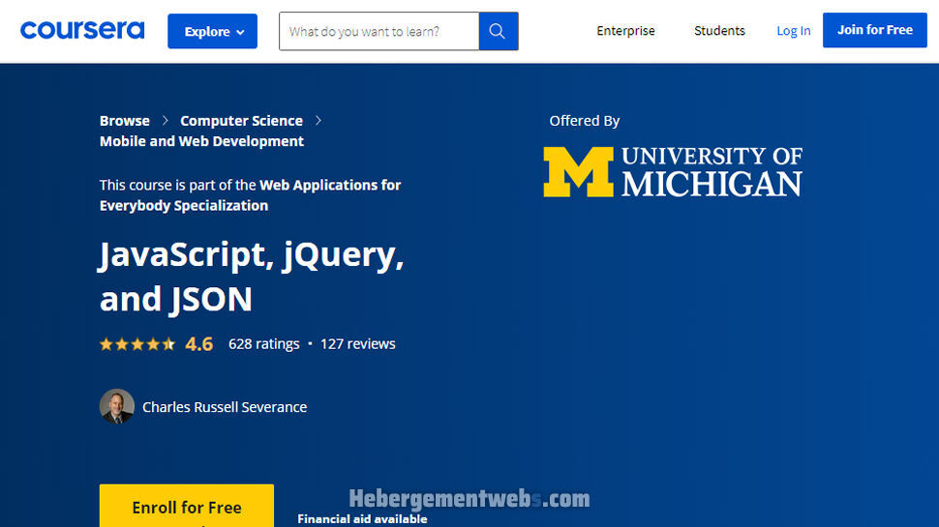Click the Log In link
This screenshot has width=939, height=527.
coord(793,31)
